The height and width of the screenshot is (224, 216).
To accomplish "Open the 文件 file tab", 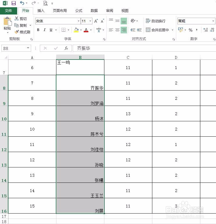I will pyautogui.click(x=8, y=11).
